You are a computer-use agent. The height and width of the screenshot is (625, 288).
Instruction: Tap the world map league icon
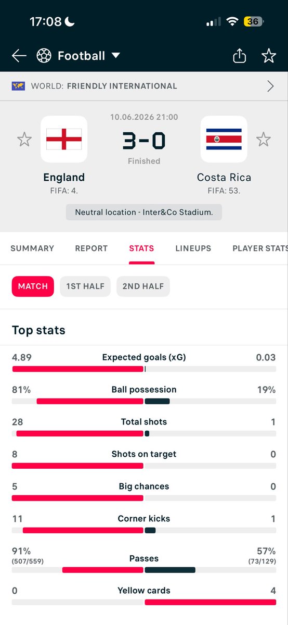point(19,86)
